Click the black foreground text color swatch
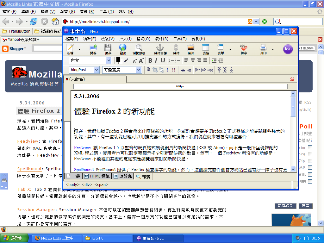Screen dimensions: 324x243 click(118, 59)
